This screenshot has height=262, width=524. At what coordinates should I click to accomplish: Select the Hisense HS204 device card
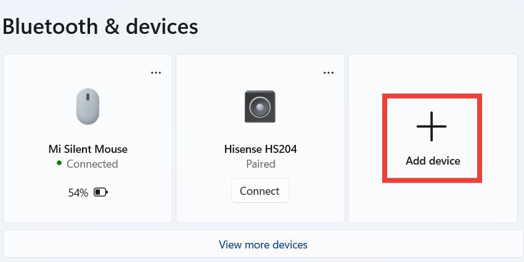[x=260, y=138]
